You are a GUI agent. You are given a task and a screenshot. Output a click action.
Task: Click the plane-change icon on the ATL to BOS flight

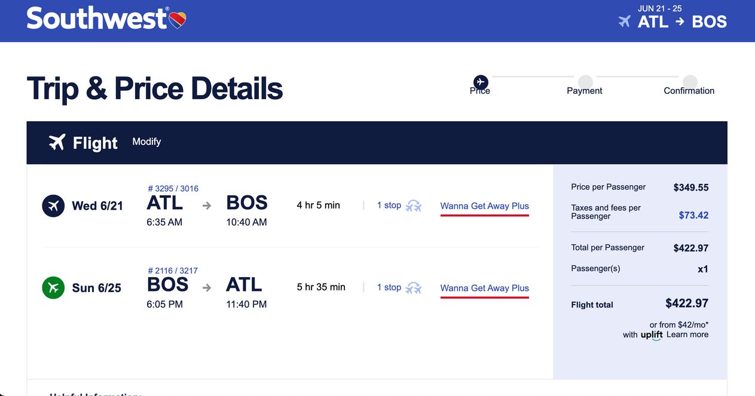414,206
